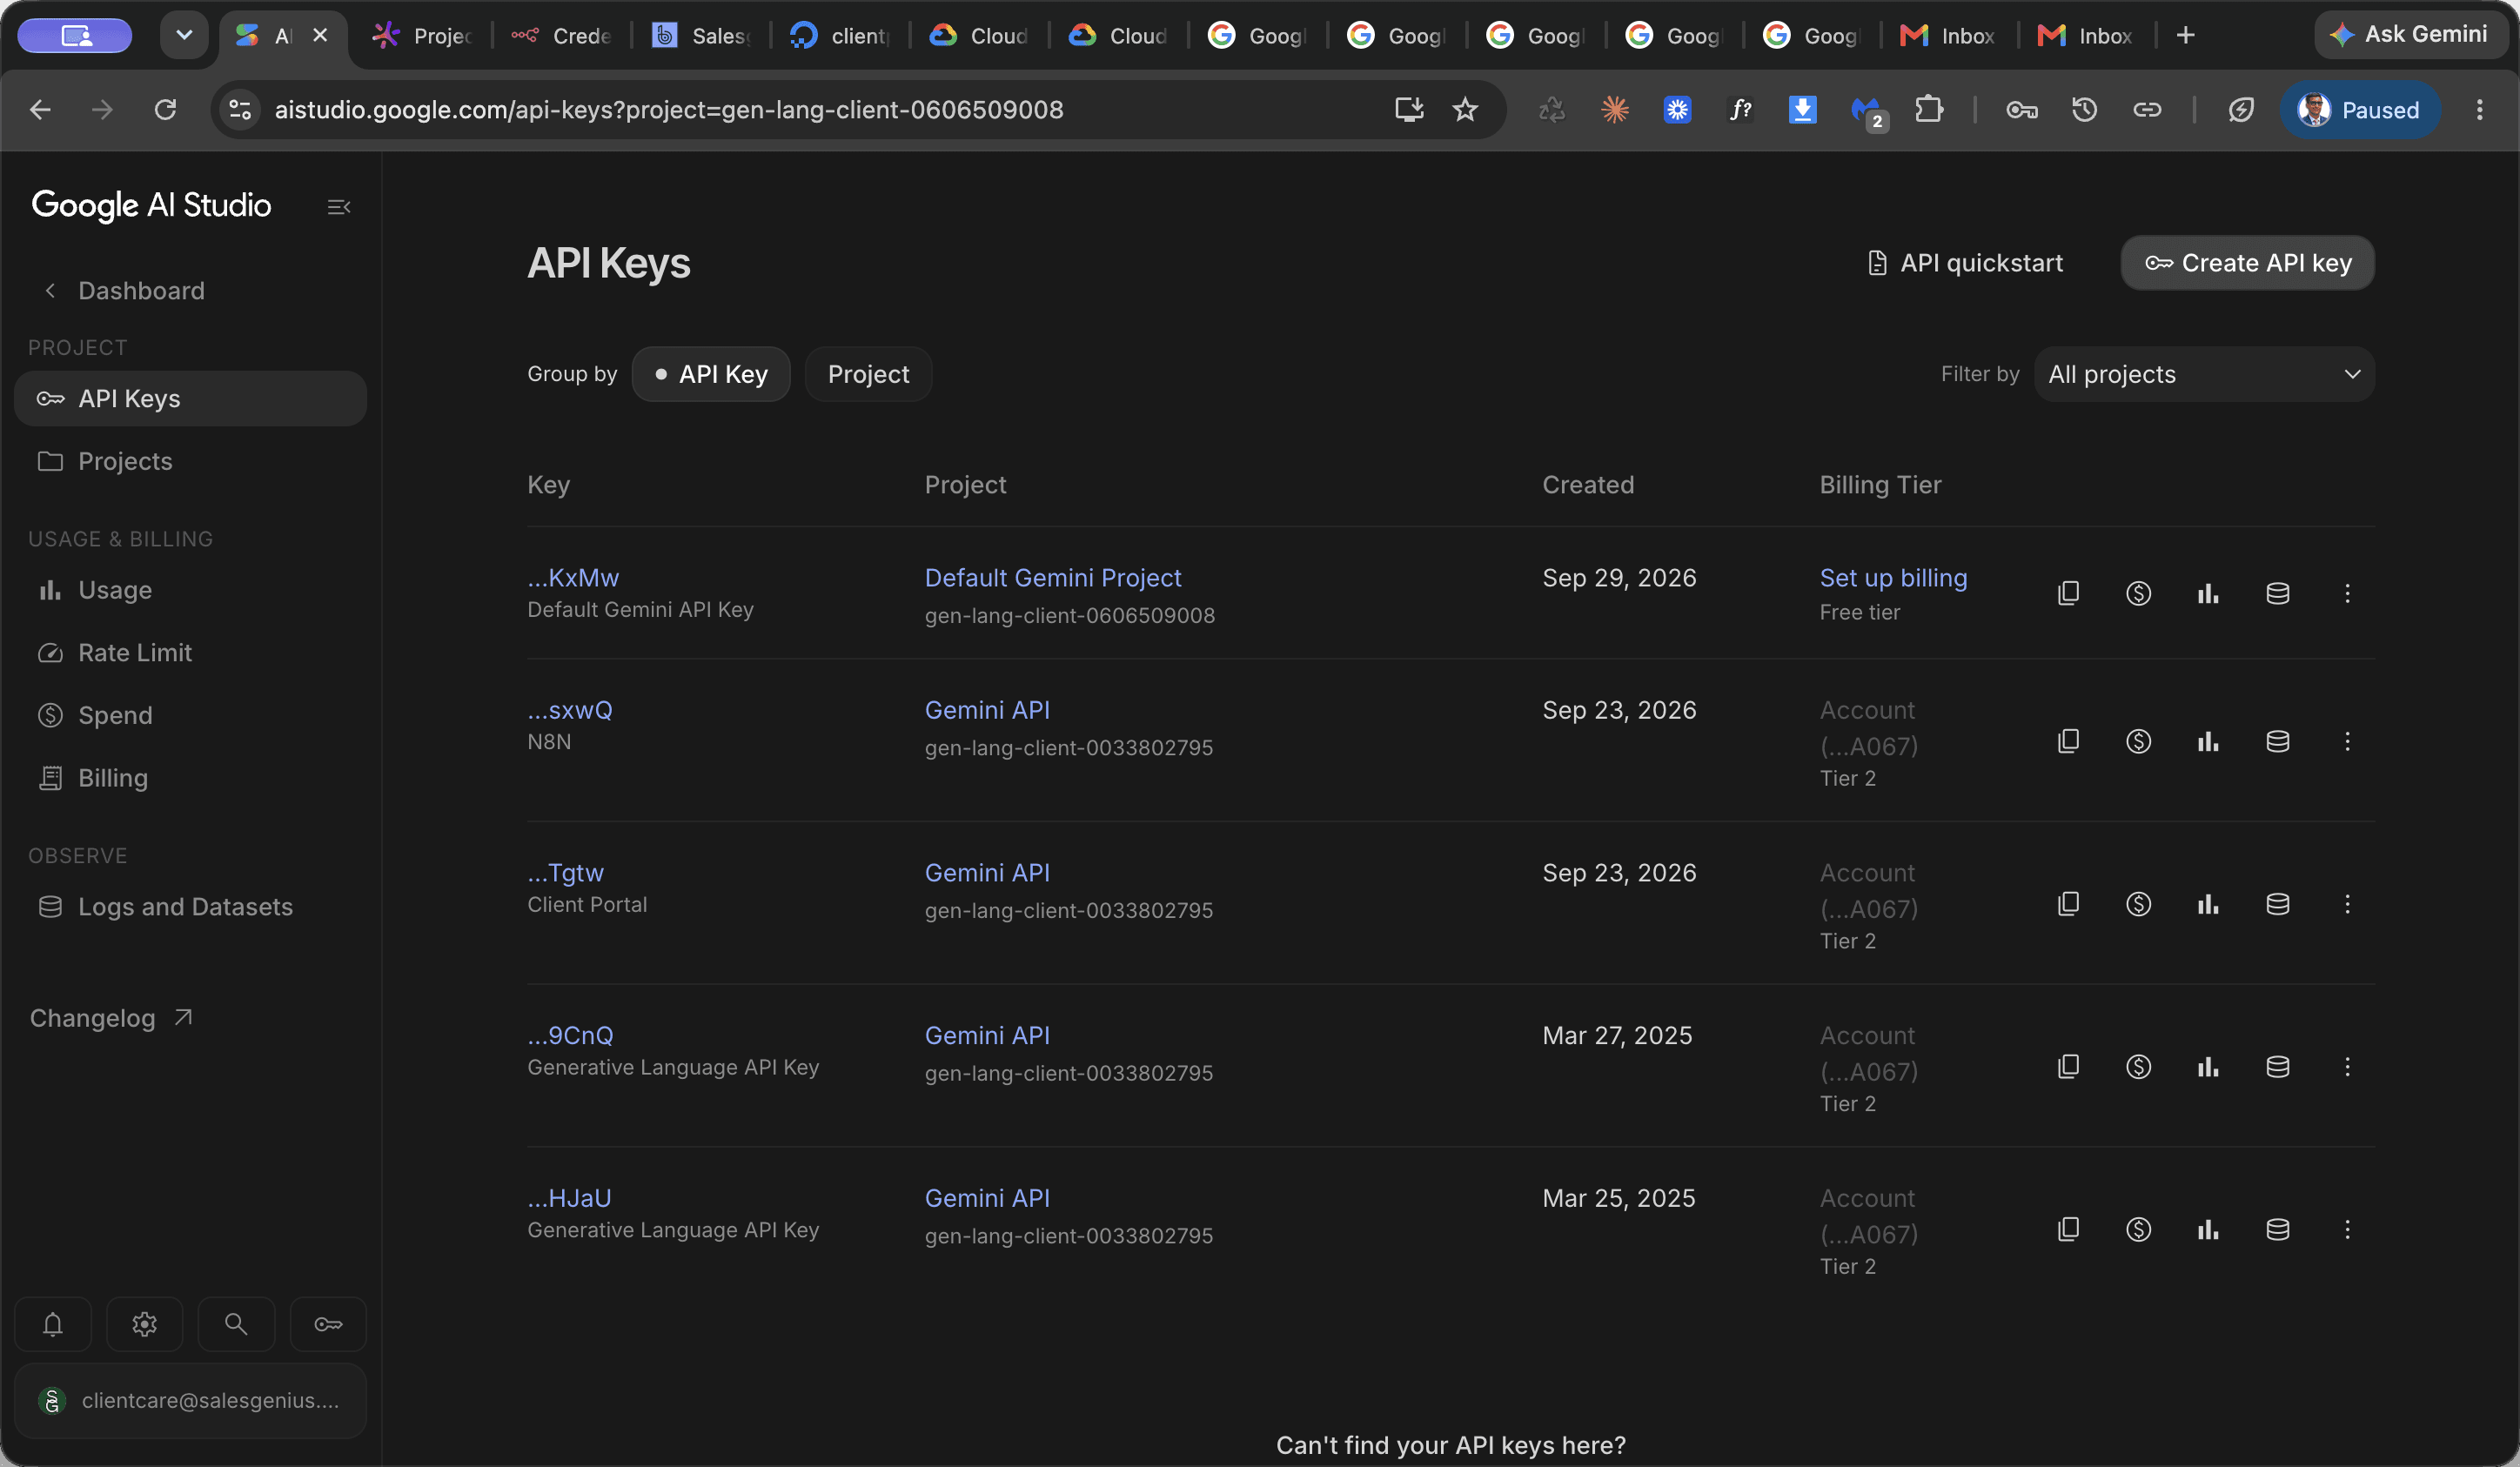View usage chart for ...9CnQ key
Viewport: 2520px width, 1467px height.
click(2208, 1067)
